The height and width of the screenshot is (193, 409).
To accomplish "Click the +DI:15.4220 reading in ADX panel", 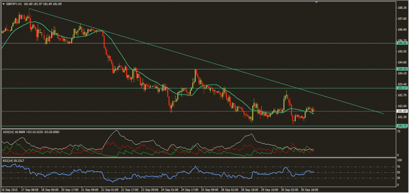I will [x=34, y=132].
